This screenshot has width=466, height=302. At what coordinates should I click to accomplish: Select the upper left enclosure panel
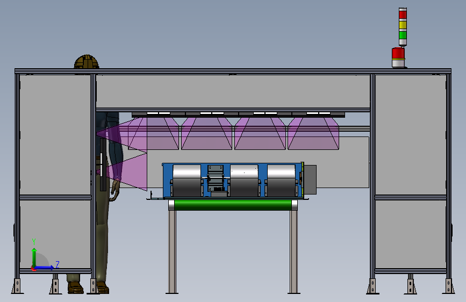pyautogui.click(x=55, y=135)
